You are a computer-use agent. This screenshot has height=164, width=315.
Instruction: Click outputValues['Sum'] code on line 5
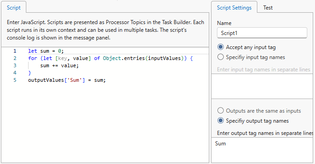[67, 80]
